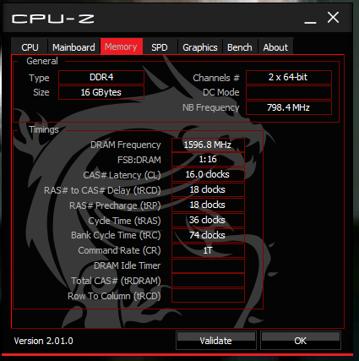
Task: Click the OK button
Action: click(301, 341)
